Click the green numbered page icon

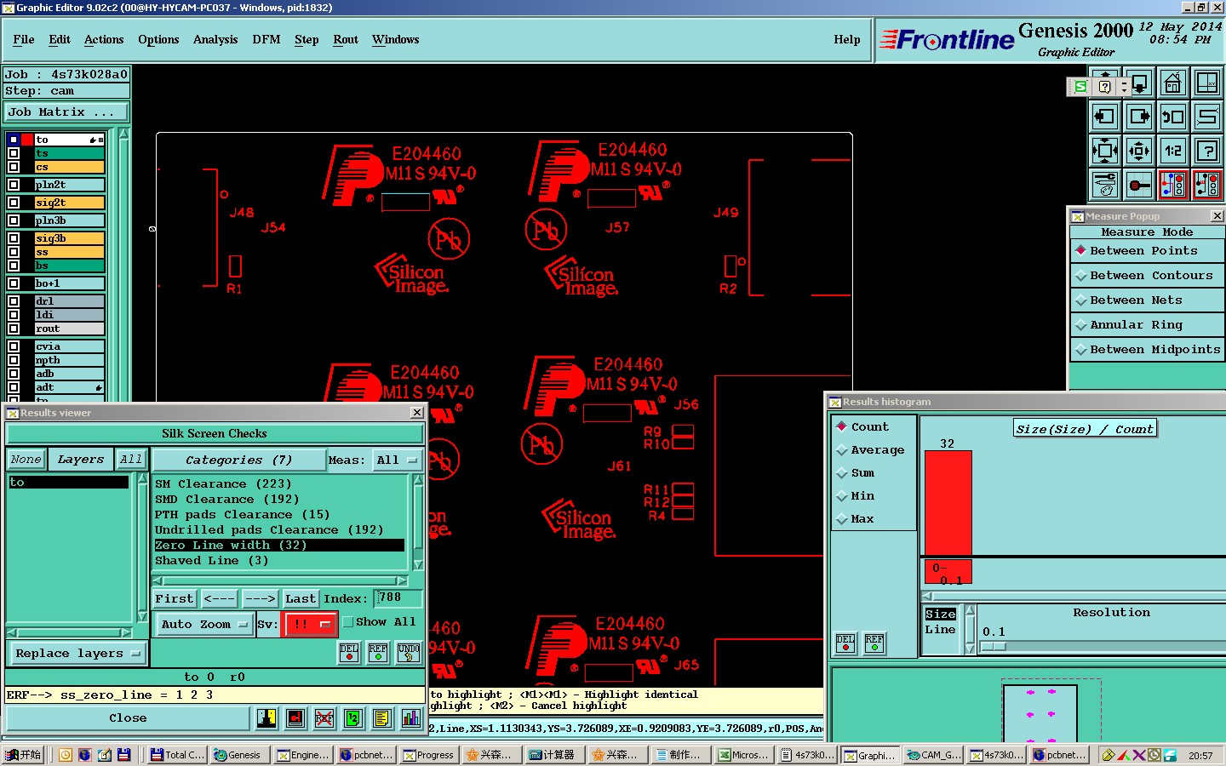pyautogui.click(x=353, y=718)
